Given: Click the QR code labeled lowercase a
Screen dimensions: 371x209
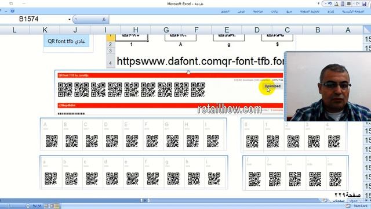Looking at the screenshot, I should coord(51,178).
